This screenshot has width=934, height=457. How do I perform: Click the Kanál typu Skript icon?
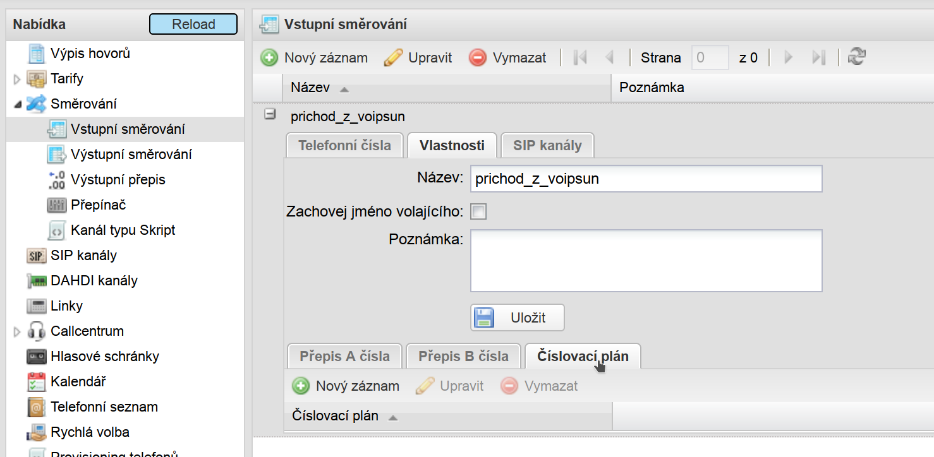(57, 230)
